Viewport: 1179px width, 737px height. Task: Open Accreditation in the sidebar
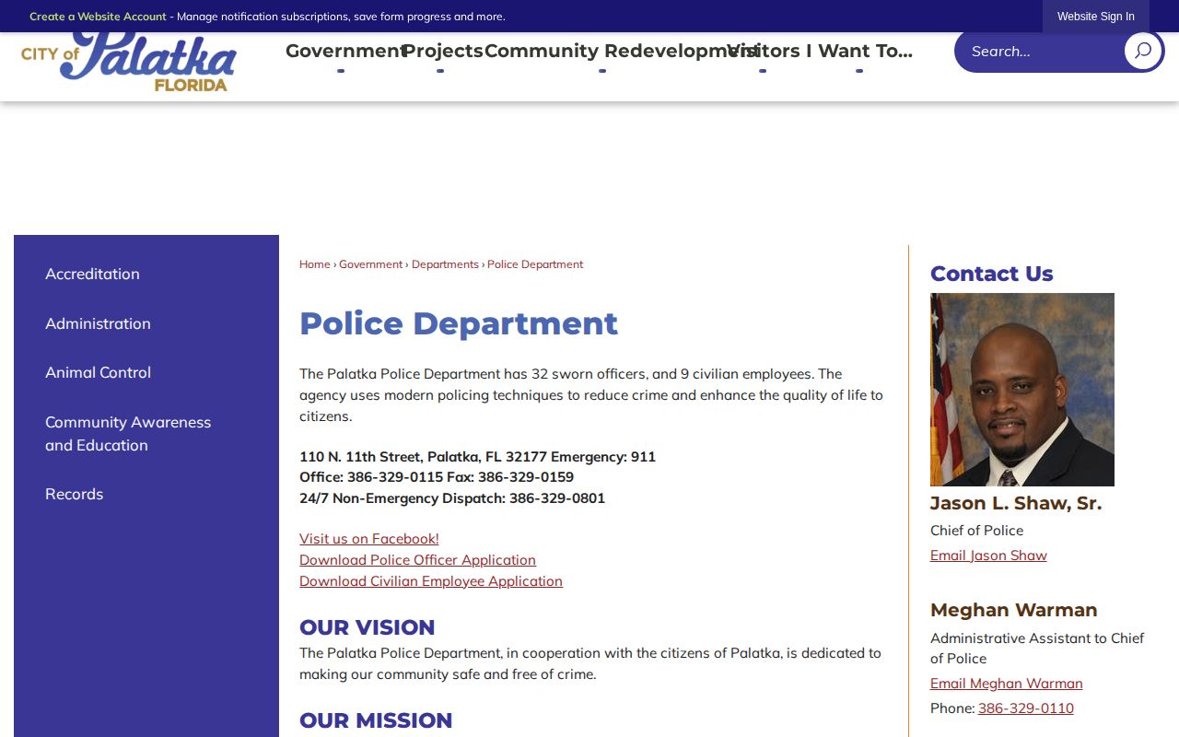(92, 274)
